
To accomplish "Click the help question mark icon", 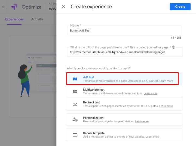I will [x=173, y=47].
